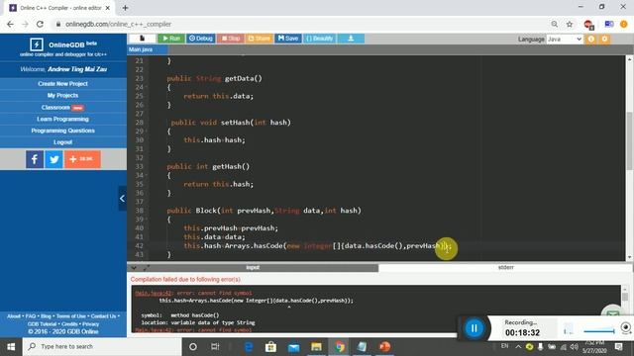Adjust the recorder volume slider
The image size is (634, 356).
[599, 331]
